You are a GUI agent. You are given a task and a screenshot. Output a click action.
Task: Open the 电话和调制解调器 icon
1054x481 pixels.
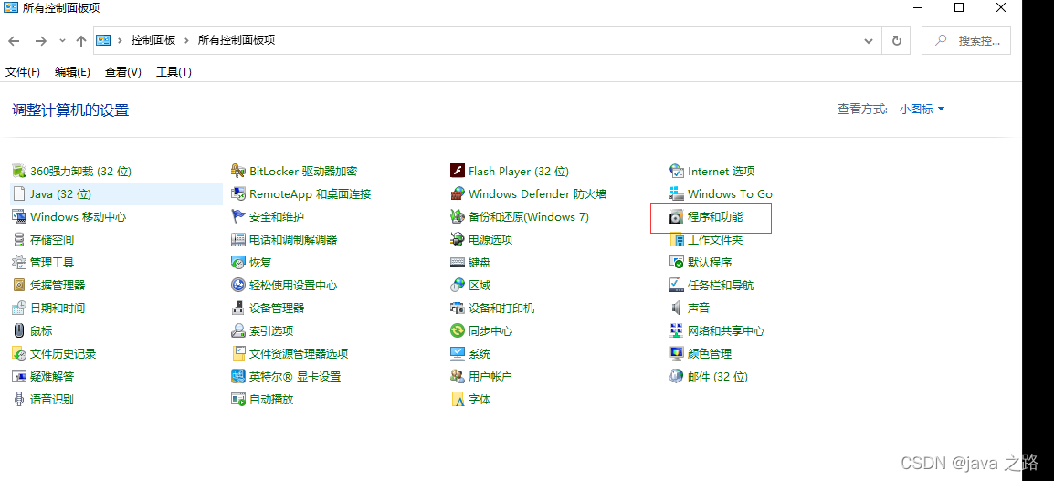click(238, 240)
